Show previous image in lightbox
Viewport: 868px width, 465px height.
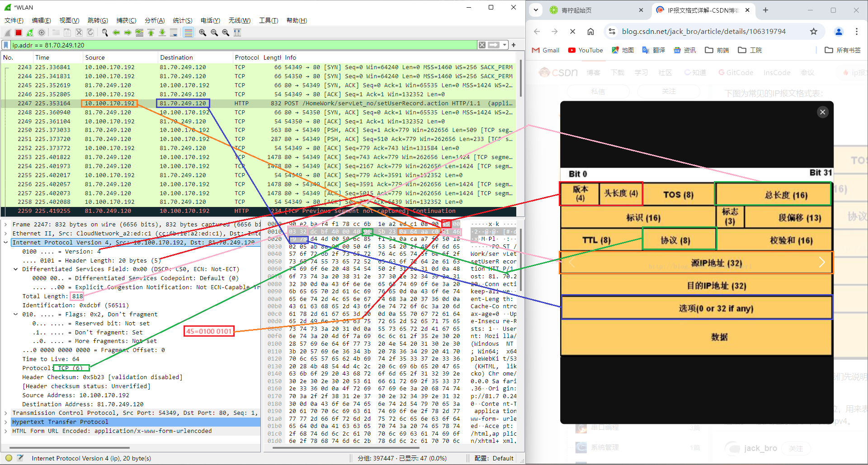(x=572, y=263)
